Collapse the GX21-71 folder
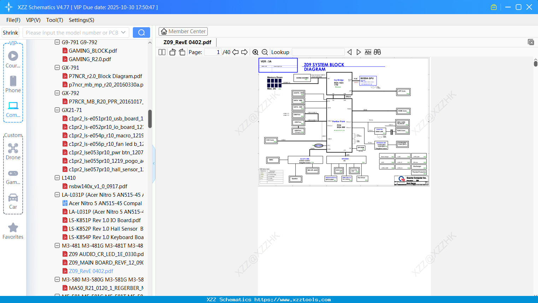The height and width of the screenshot is (303, 538). [57, 110]
